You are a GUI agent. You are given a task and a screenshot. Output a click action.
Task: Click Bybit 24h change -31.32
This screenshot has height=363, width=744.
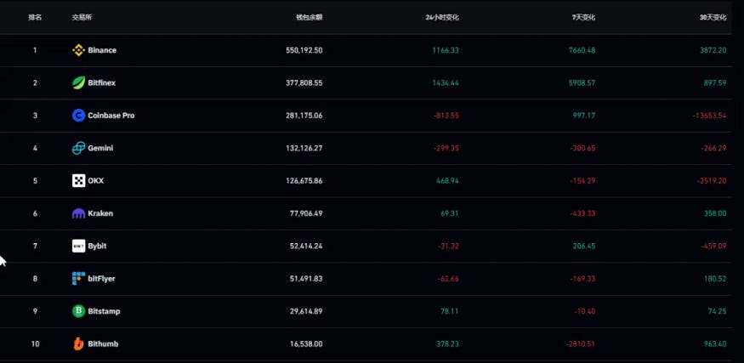(448, 246)
